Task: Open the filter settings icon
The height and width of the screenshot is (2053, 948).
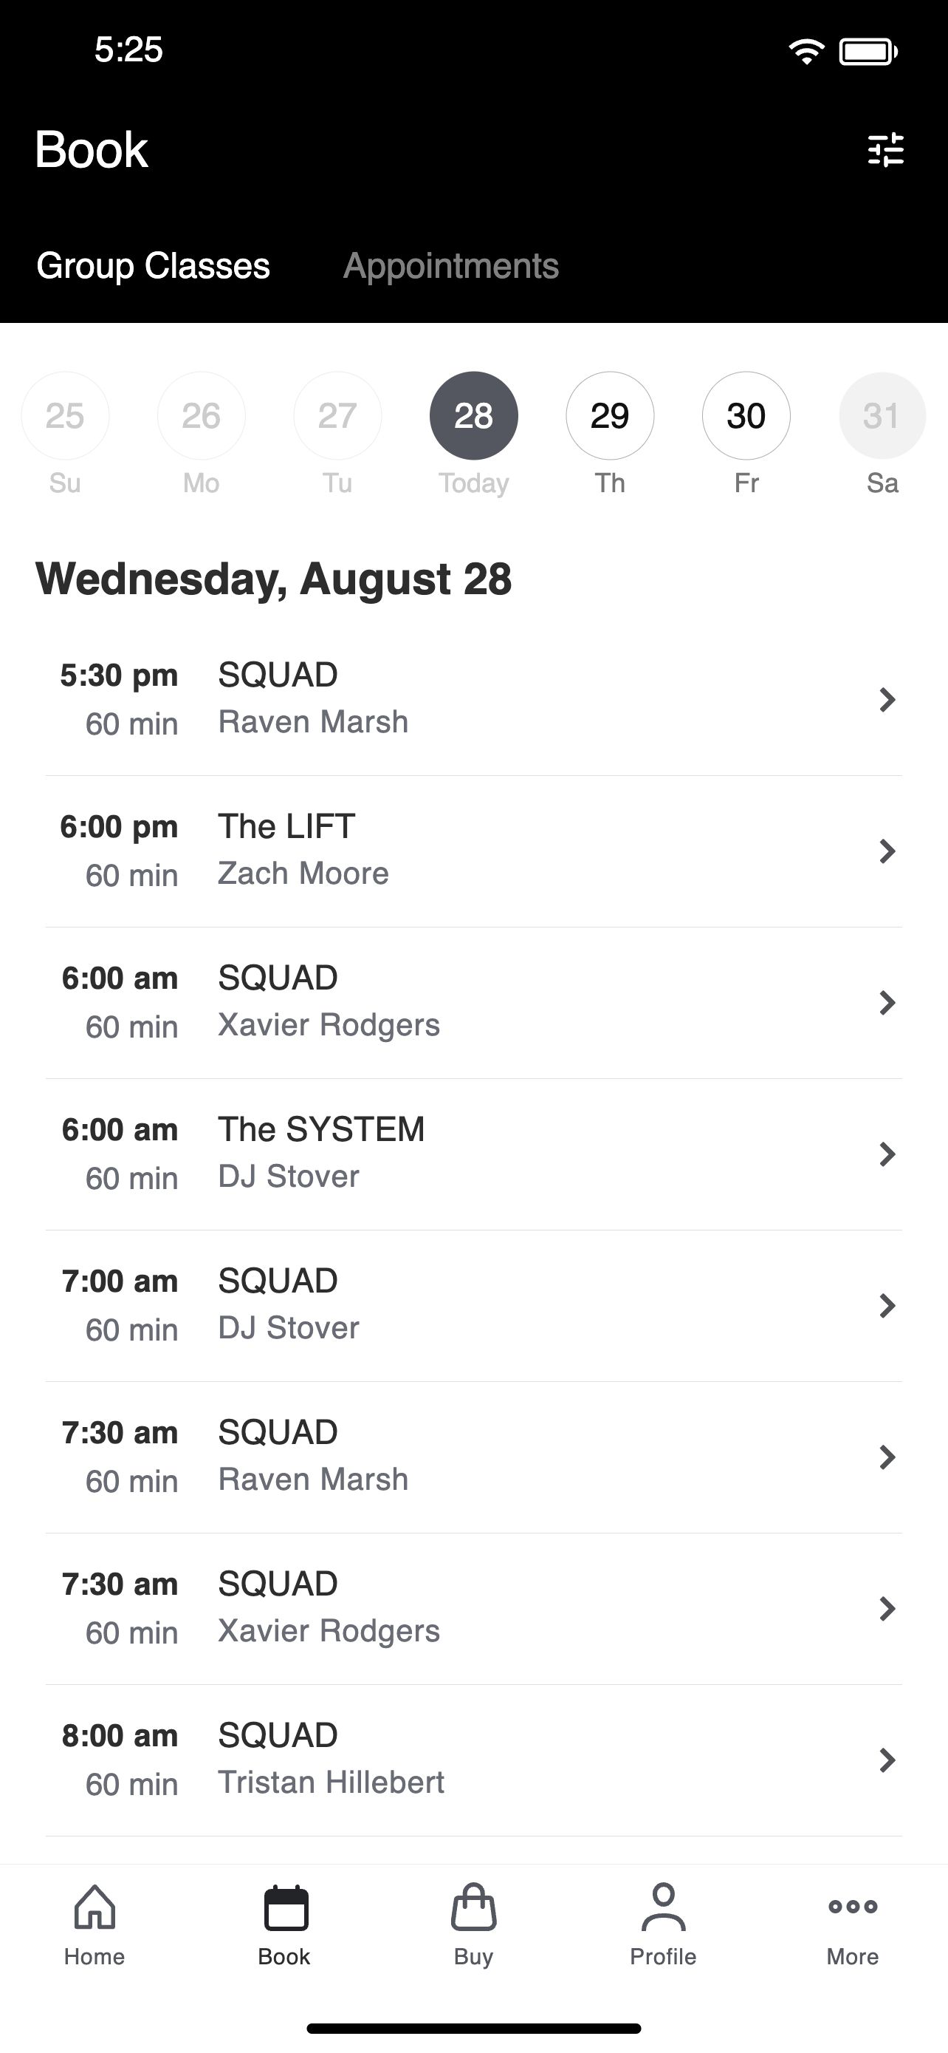Action: (885, 149)
